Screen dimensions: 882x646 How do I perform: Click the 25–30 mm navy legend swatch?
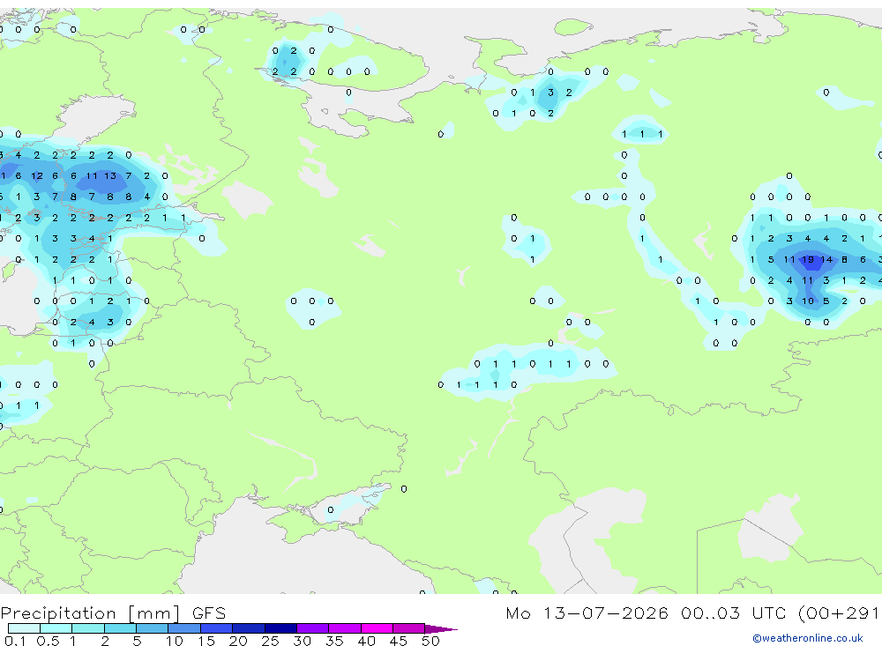[x=280, y=628]
